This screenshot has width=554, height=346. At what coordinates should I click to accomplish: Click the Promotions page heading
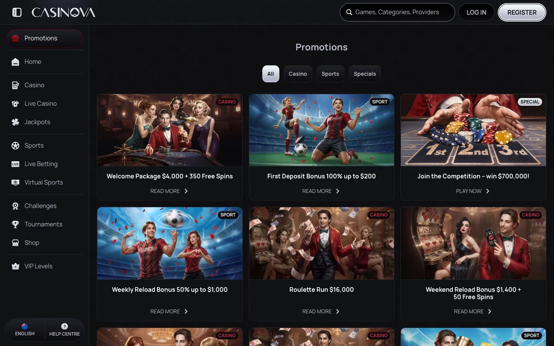[322, 47]
